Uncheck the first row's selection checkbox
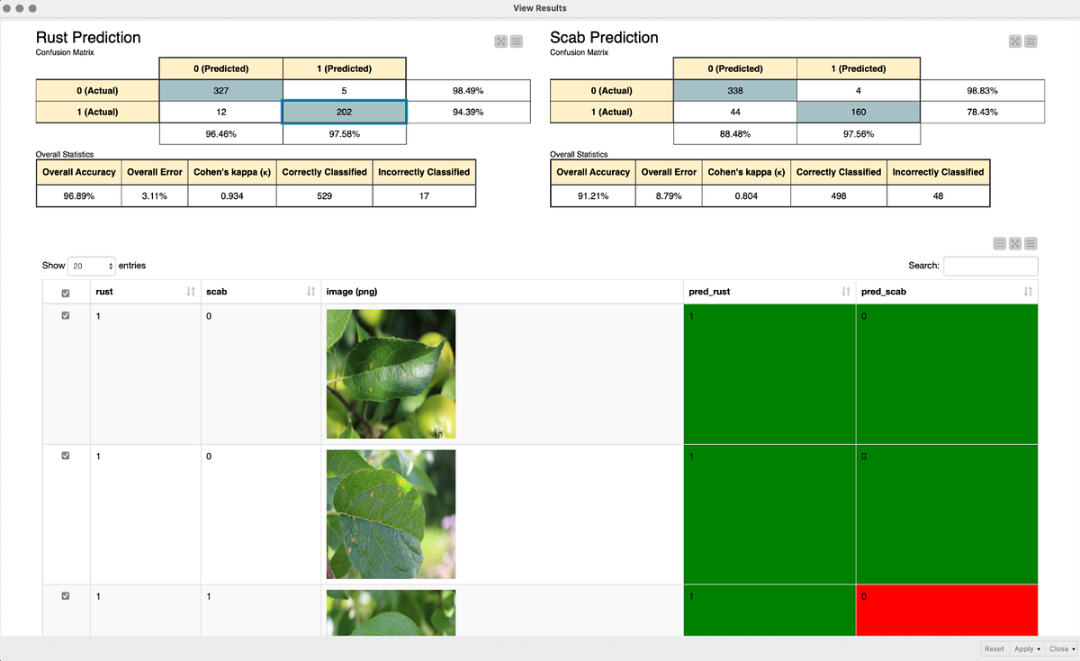Image resolution: width=1080 pixels, height=661 pixels. (65, 315)
